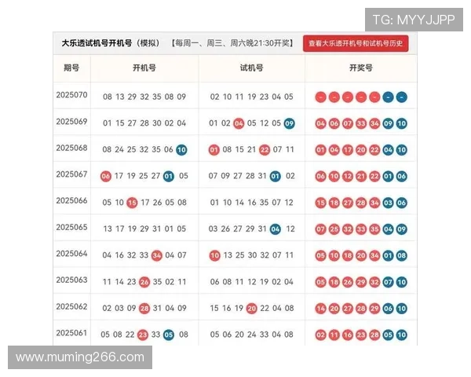Click red ball 29 in 2025063 开奖号
This screenshot has width=471, height=377.
click(x=361, y=282)
